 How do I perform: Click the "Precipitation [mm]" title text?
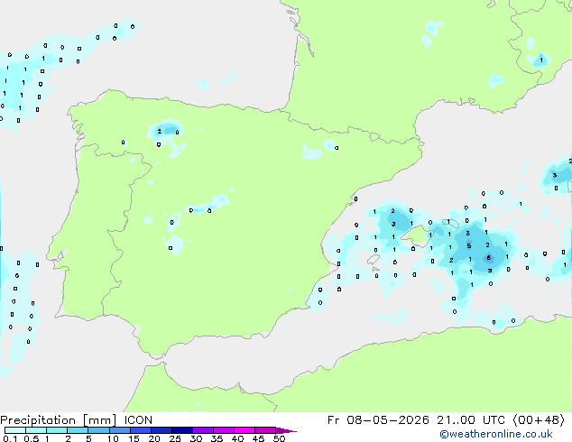click(59, 420)
